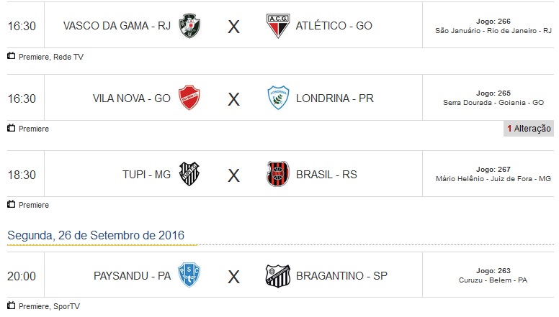Select the TUPI - MG team name

[147, 174]
